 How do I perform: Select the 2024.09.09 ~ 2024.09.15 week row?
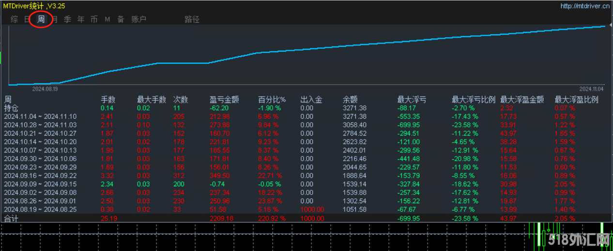40,184
